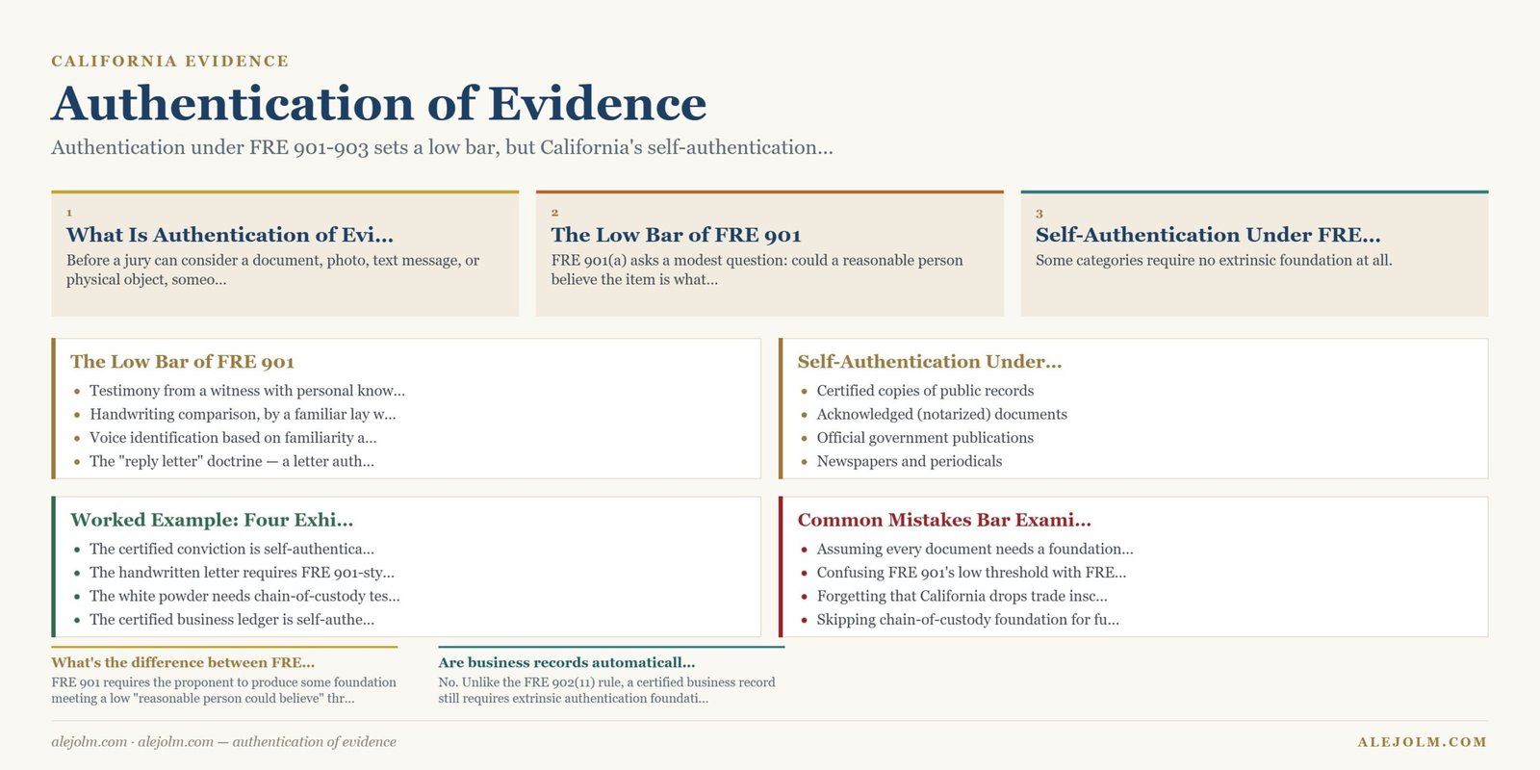Viewport: 1540px width, 770px height.
Task: Click the footer text 'alejolm.com · alejolm.com — authentication of evidence'
Action: 223,742
